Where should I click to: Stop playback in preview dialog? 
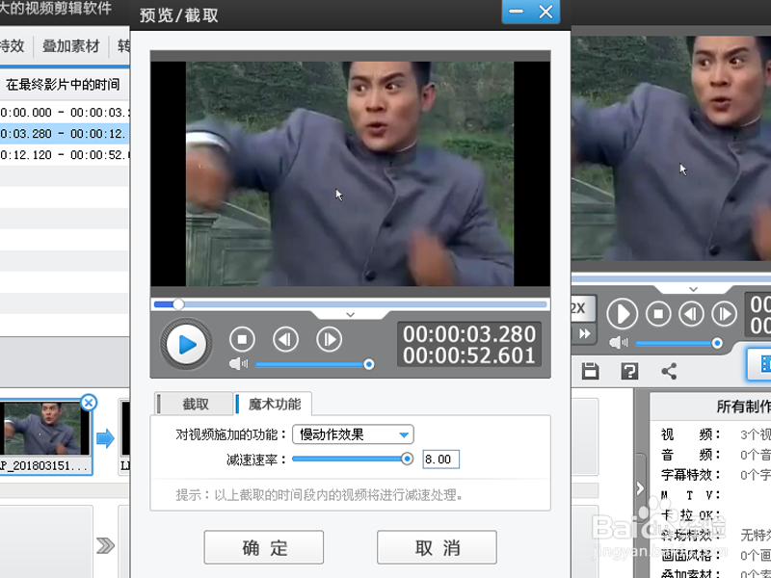click(x=242, y=339)
